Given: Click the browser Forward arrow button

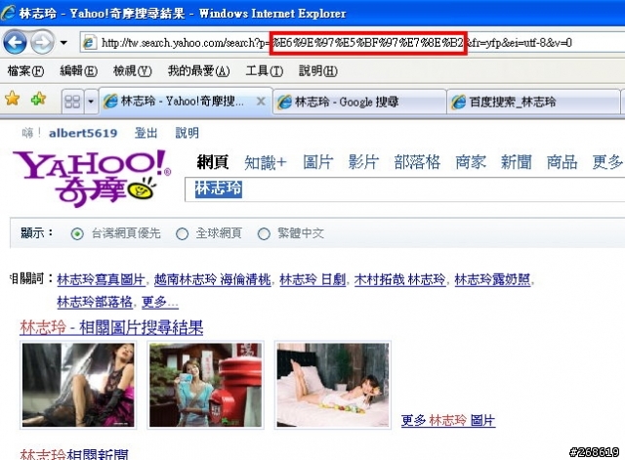Looking at the screenshot, I should point(42,42).
